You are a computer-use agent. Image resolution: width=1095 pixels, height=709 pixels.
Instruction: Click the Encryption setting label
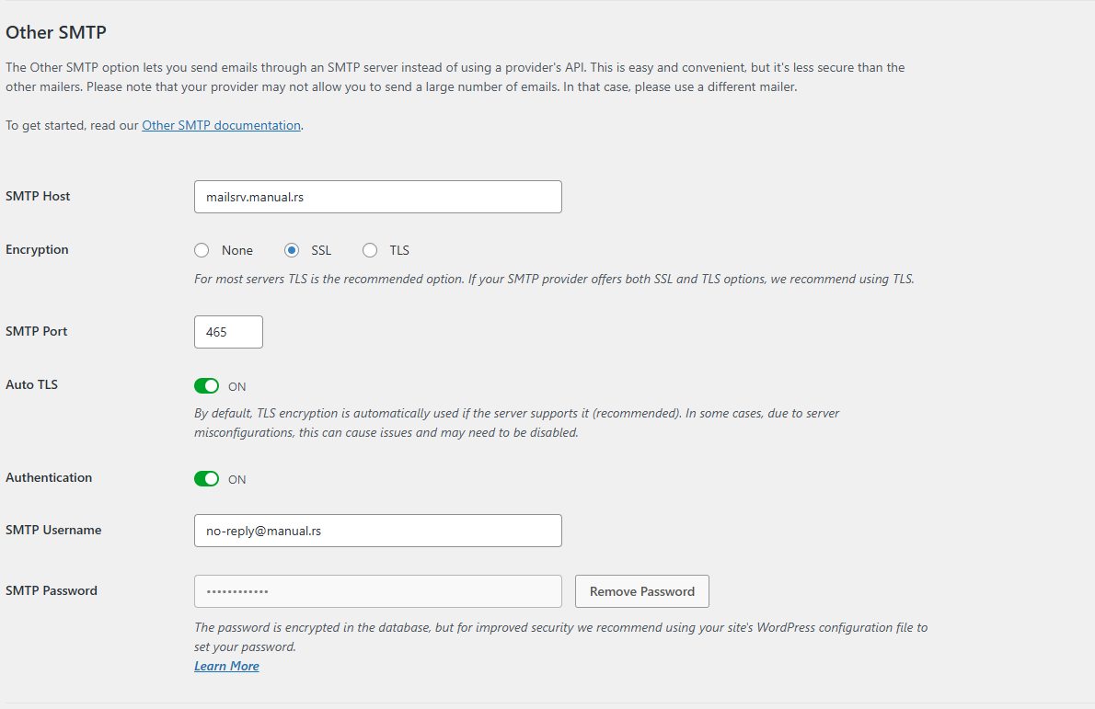37,249
